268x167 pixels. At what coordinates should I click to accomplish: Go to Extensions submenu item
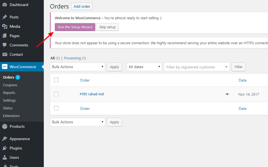[11, 116]
